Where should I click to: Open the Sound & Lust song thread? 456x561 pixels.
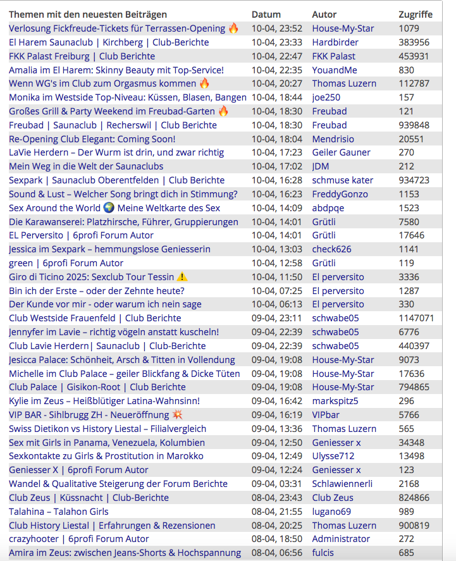[x=123, y=194]
